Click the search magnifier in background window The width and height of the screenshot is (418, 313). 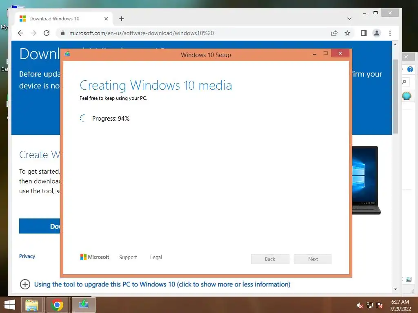coord(405,82)
